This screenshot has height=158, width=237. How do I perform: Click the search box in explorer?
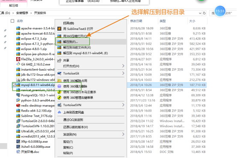pos(223,13)
